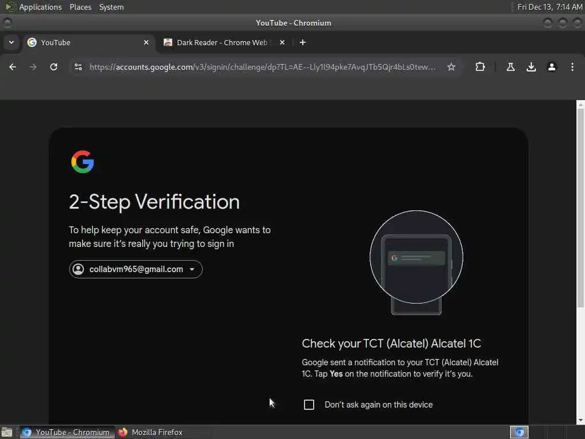Bookmark this page with the star icon
Screen dimensions: 585x439
[x=451, y=67]
